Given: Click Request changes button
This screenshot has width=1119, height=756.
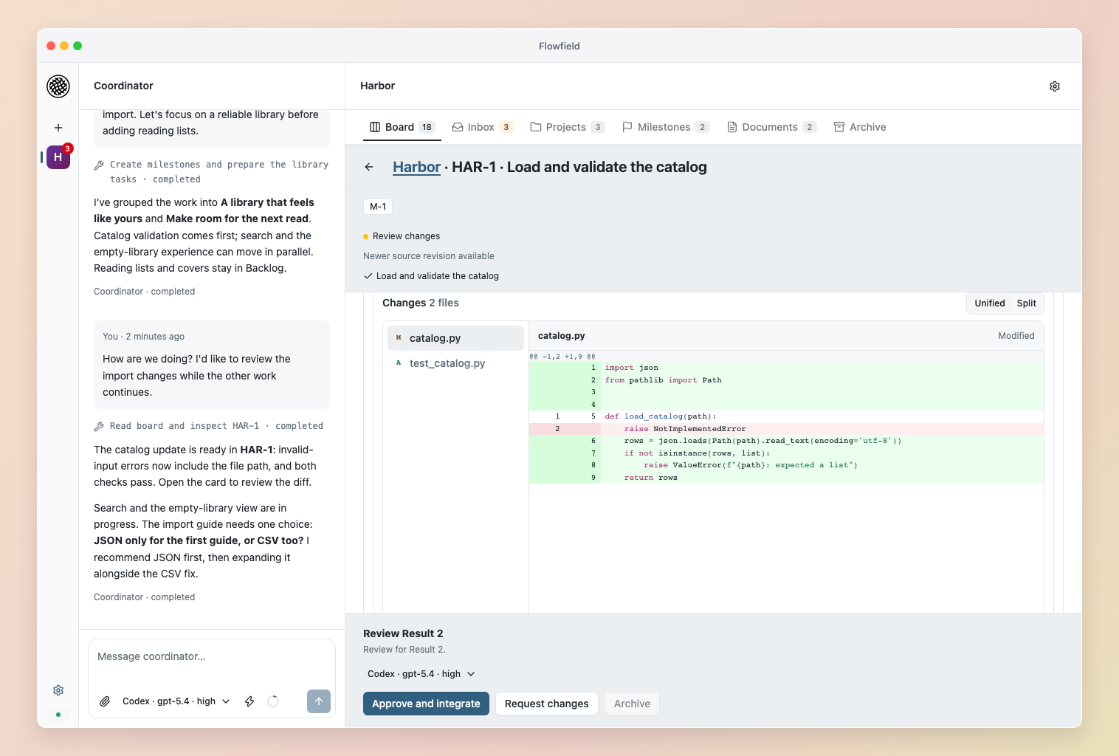Looking at the screenshot, I should 547,704.
